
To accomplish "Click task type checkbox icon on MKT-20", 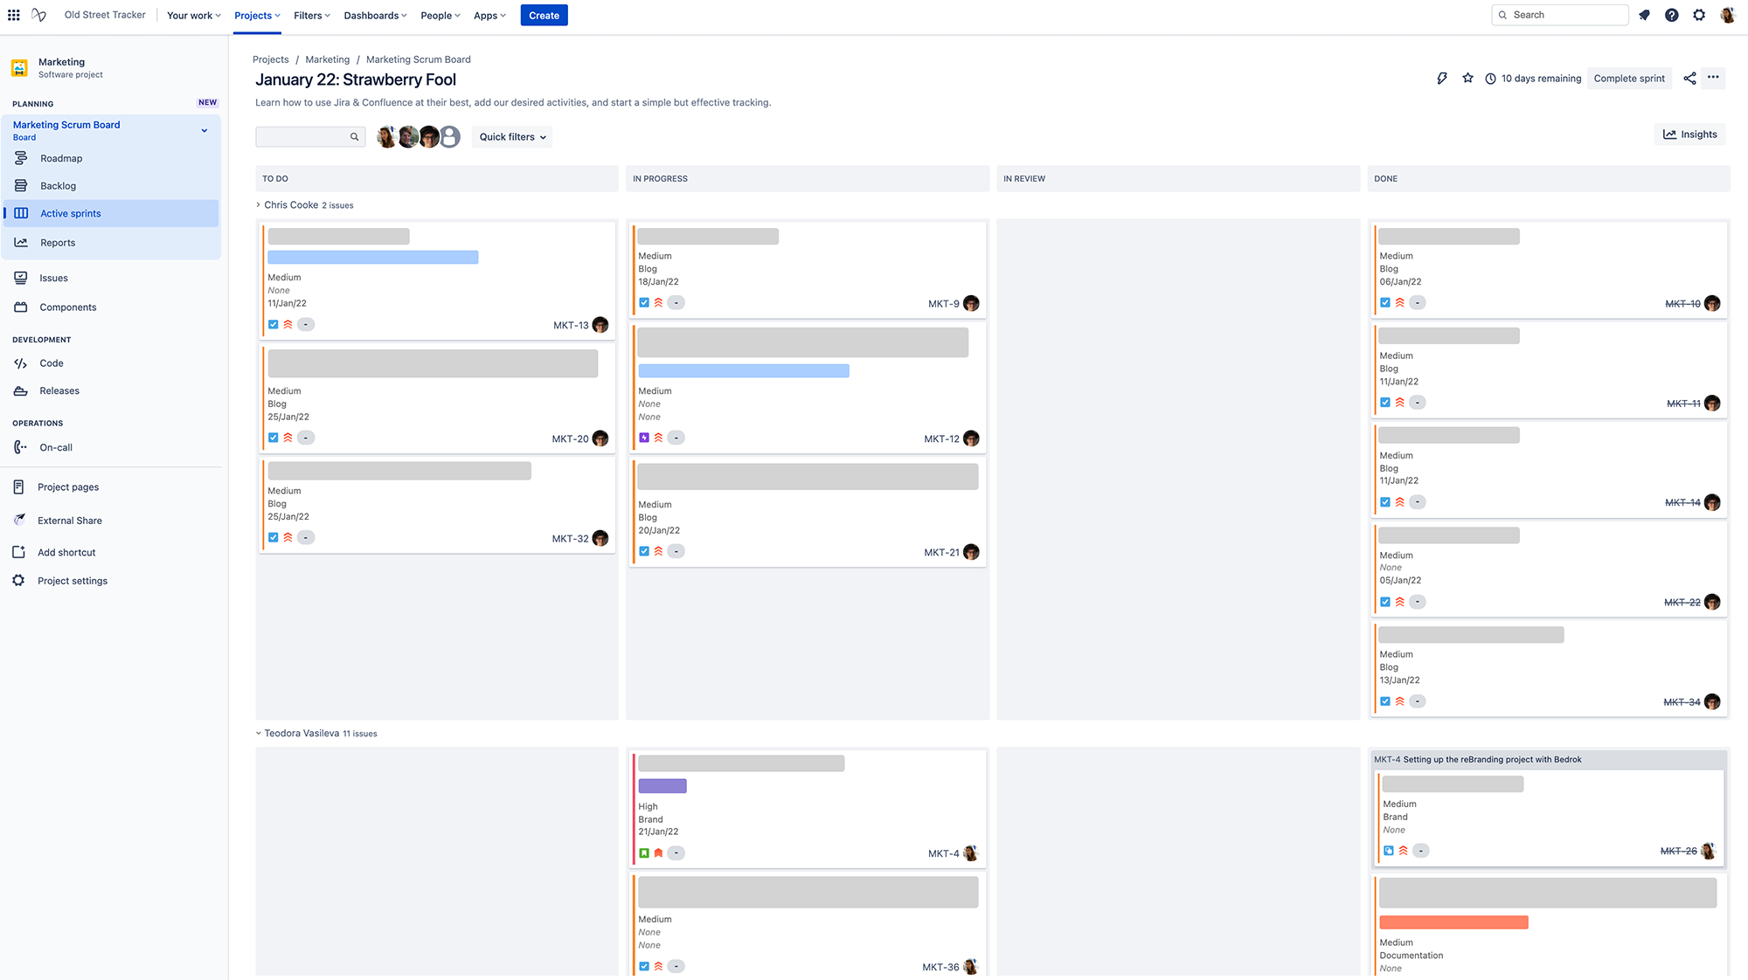I will [x=274, y=438].
